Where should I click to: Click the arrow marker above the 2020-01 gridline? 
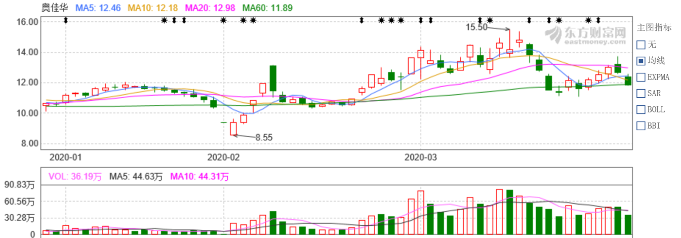pyautogui.click(x=65, y=20)
